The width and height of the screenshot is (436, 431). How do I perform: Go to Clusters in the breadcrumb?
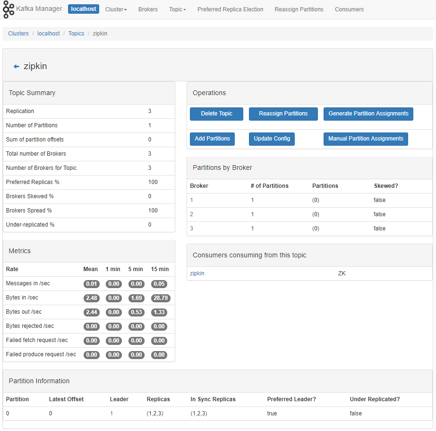click(x=18, y=34)
